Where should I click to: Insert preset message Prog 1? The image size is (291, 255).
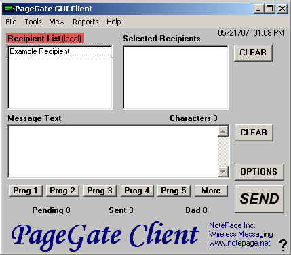26,191
